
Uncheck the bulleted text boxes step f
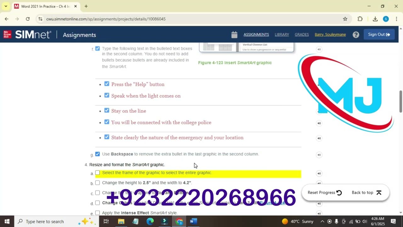click(x=98, y=49)
